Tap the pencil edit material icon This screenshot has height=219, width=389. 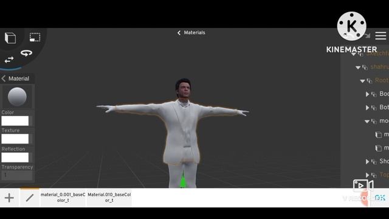tap(30, 198)
